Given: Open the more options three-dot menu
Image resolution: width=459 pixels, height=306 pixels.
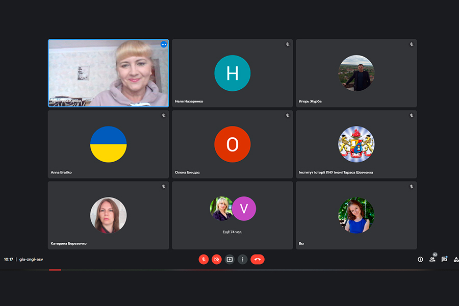Looking at the screenshot, I should click(x=242, y=259).
